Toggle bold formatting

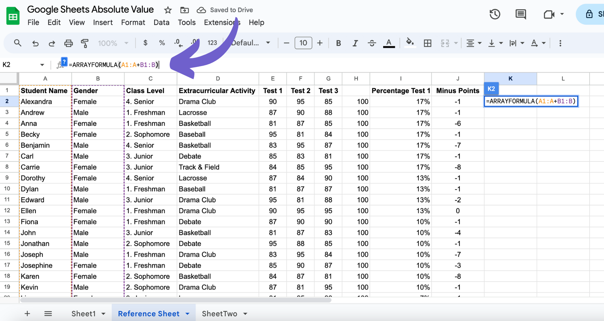[x=338, y=43]
